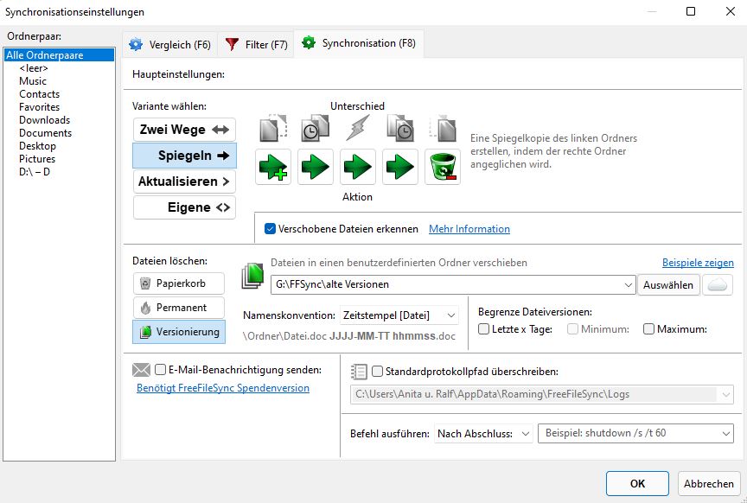Click the Abbrechen button

708,483
